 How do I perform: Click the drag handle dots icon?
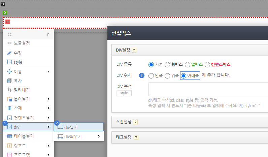pos(10,34)
